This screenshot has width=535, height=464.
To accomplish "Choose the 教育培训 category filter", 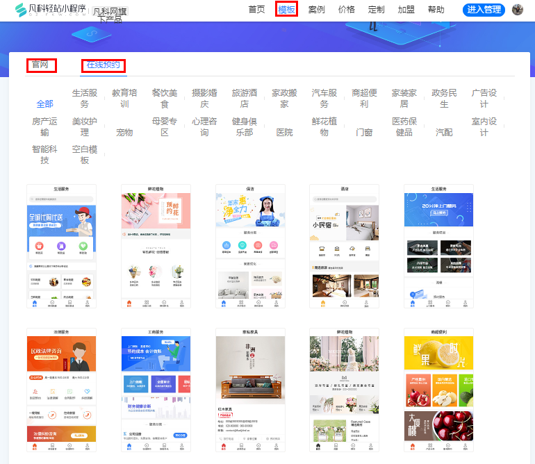I will 124,99.
